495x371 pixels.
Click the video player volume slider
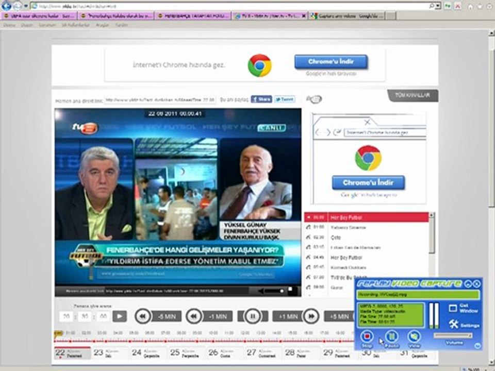pyautogui.click(x=273, y=291)
